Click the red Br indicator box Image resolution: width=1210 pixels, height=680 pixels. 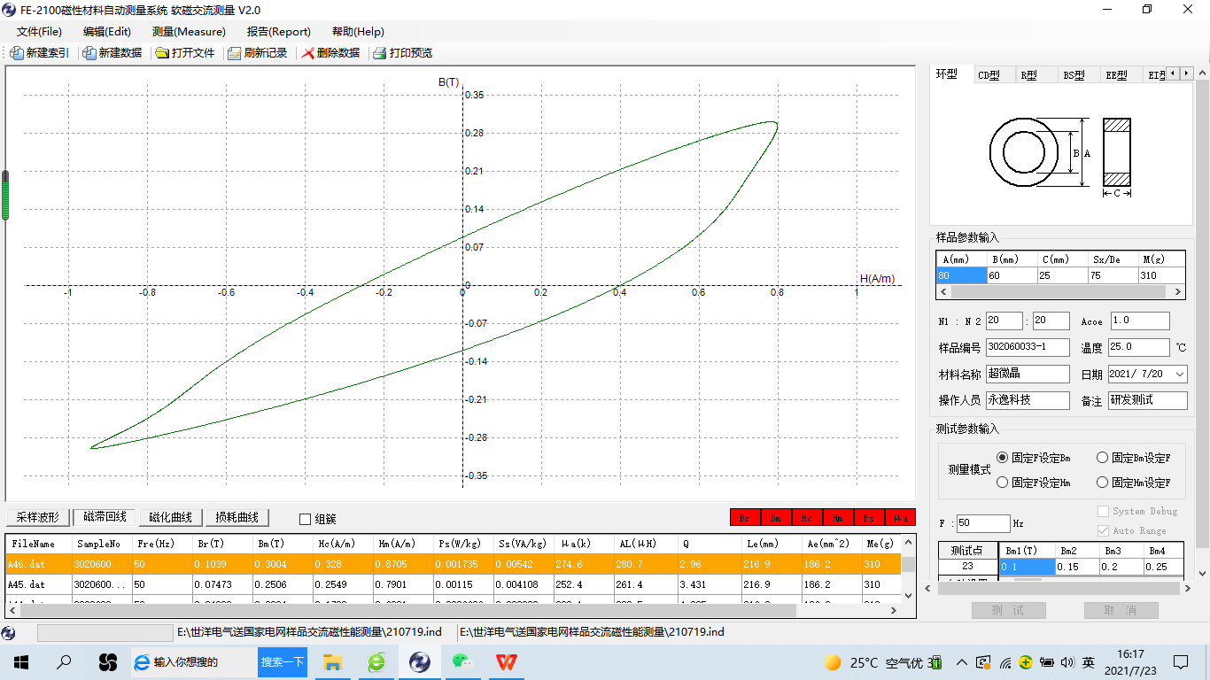coord(745,517)
